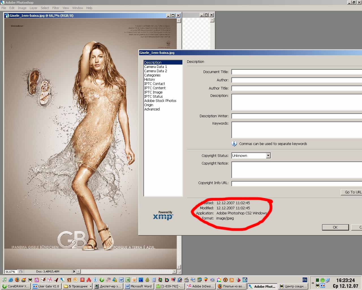
Task: Open the Help menu
Action: coord(89,8)
